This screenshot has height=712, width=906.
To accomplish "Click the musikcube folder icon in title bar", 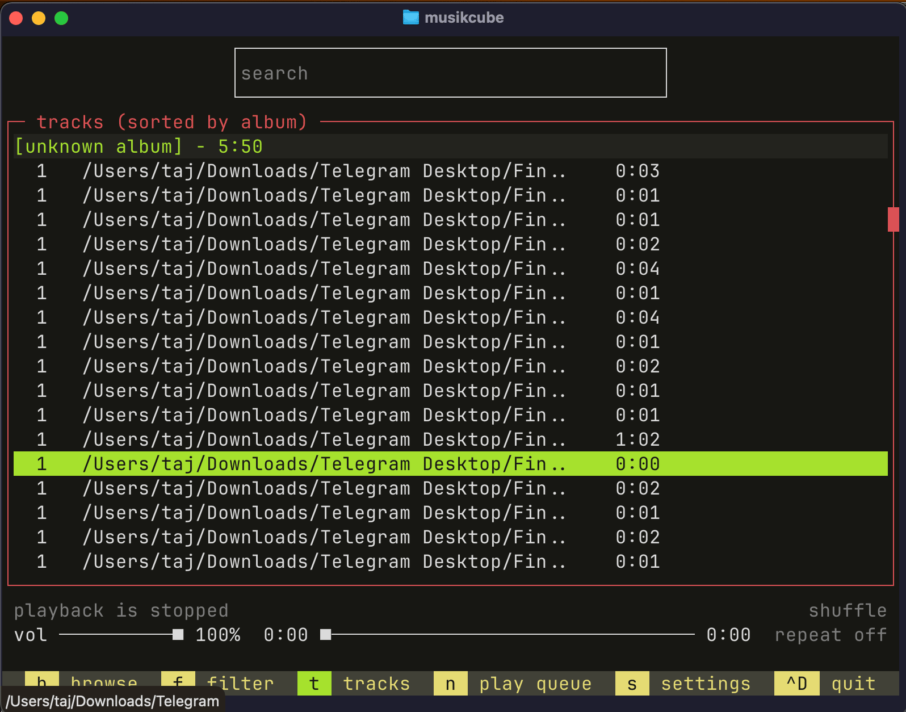I will [x=410, y=18].
